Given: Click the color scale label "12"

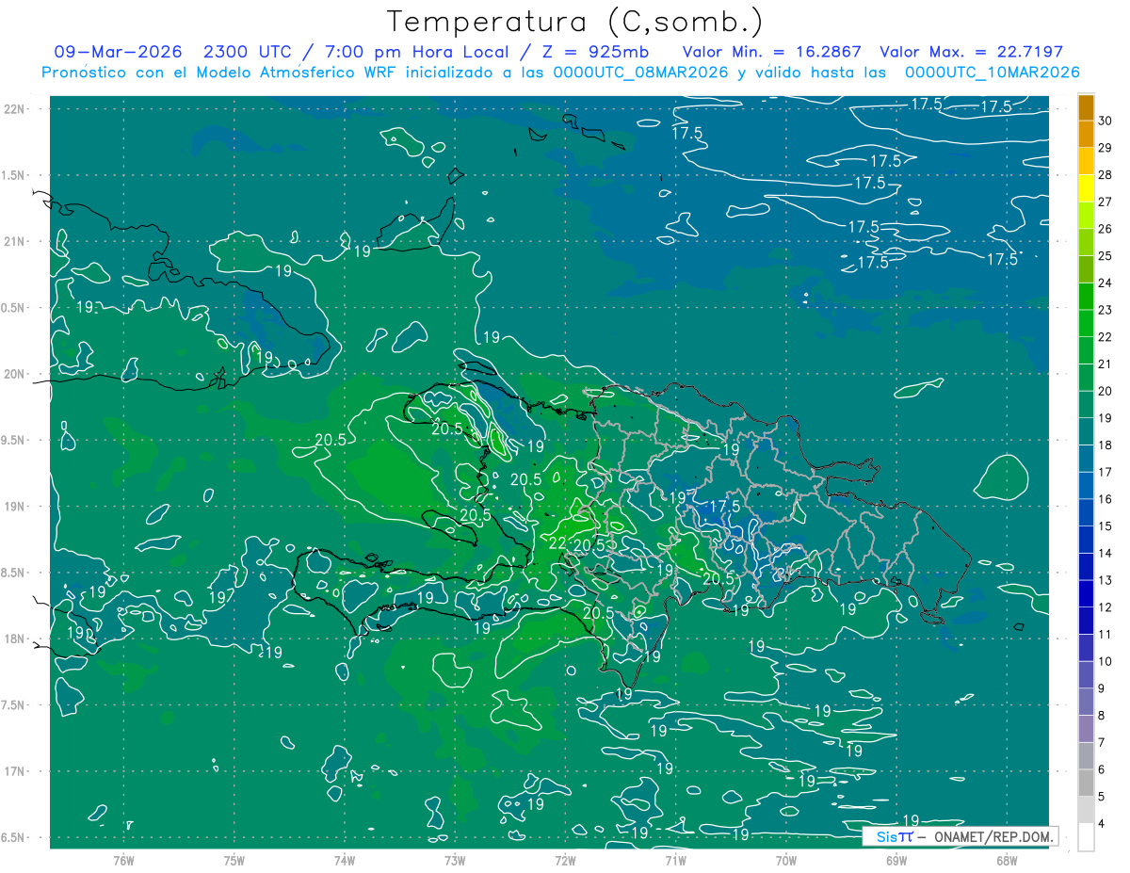Looking at the screenshot, I should click(x=1106, y=606).
